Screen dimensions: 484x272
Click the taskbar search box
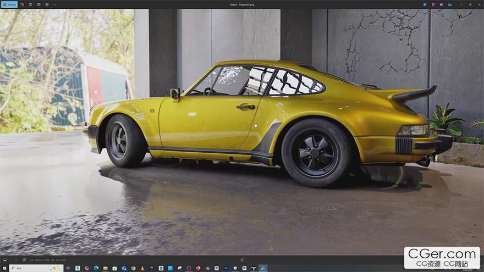[36, 268]
